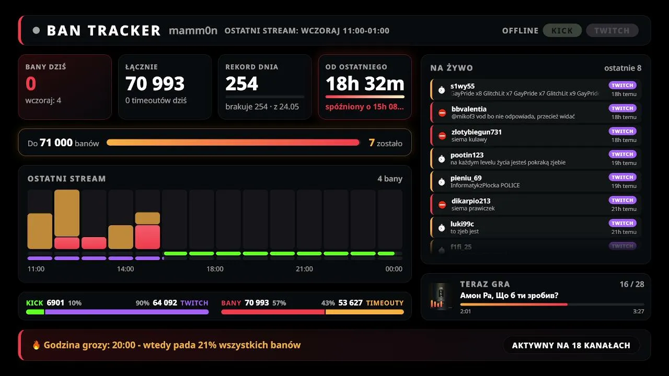Click the 11:00 hour bar in chart

coord(40,231)
